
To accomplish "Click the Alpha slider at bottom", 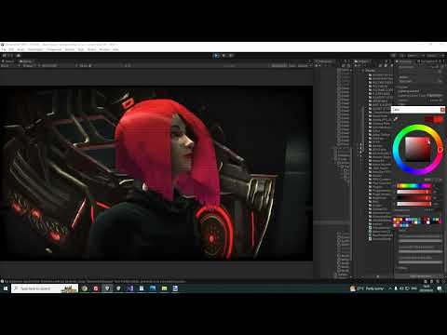I will [414, 204].
